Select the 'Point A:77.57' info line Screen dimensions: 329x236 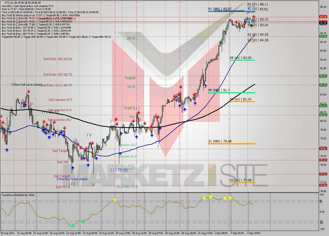pyautogui.click(x=10, y=9)
